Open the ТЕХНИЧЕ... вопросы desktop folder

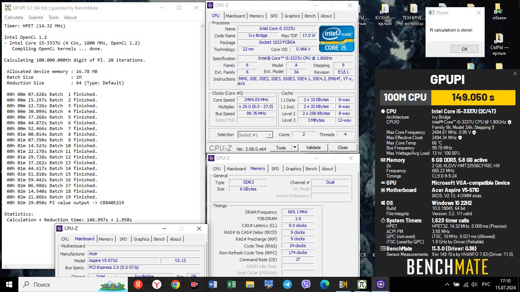click(414, 15)
